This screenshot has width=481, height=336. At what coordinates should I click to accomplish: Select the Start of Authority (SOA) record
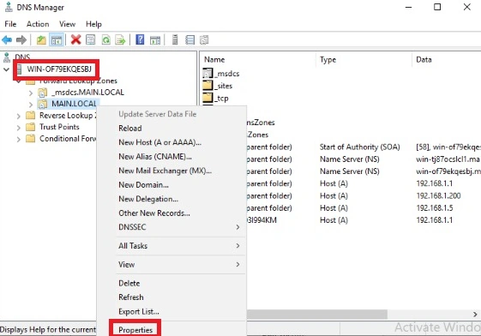pos(359,147)
